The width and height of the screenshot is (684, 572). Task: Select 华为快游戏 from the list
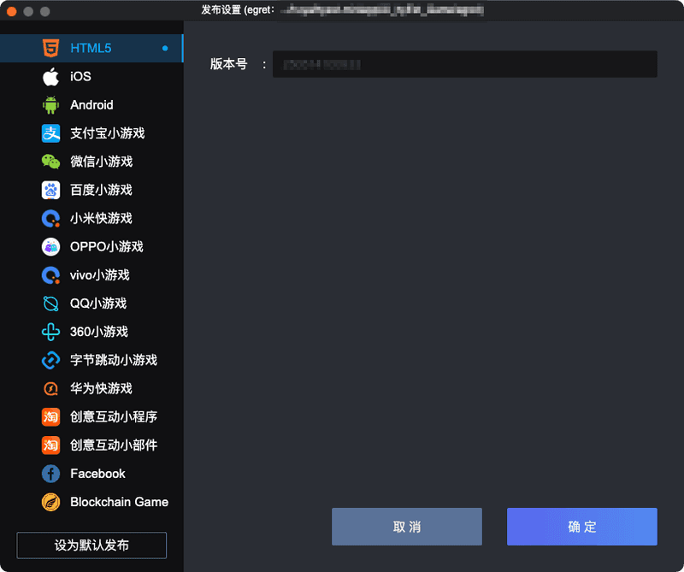(x=101, y=388)
